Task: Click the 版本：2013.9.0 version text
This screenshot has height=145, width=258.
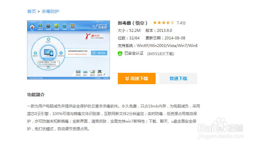Action: point(159,31)
